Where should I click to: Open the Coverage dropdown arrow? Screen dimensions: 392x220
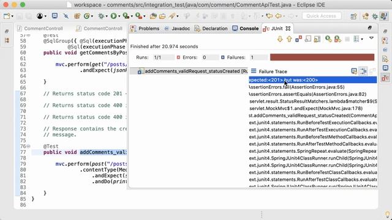tap(132, 16)
